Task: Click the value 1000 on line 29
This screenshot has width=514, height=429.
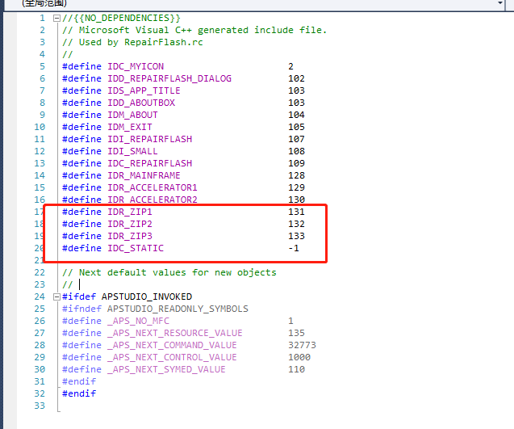Action: (x=299, y=358)
